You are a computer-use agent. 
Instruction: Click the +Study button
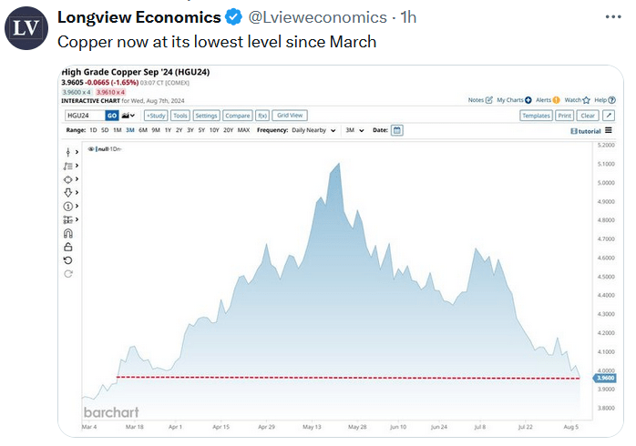point(154,116)
